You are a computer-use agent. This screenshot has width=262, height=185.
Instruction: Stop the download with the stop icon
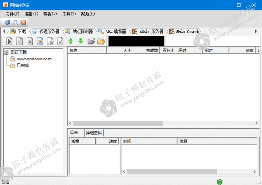[x=30, y=41]
